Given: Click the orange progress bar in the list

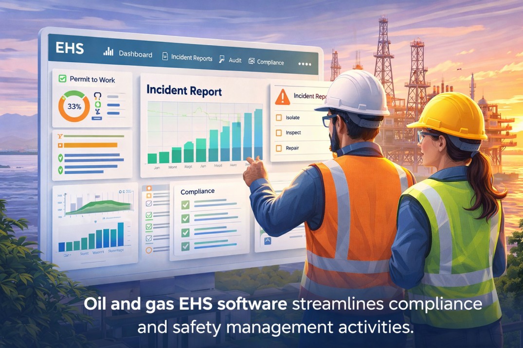Looking at the screenshot, I should click(90, 145).
